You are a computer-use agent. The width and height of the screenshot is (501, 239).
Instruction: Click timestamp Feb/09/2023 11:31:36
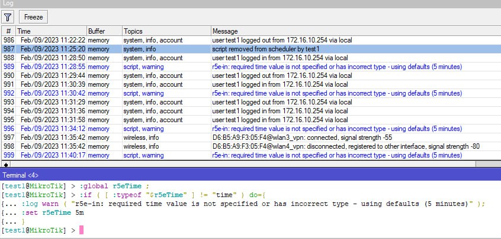(x=53, y=111)
